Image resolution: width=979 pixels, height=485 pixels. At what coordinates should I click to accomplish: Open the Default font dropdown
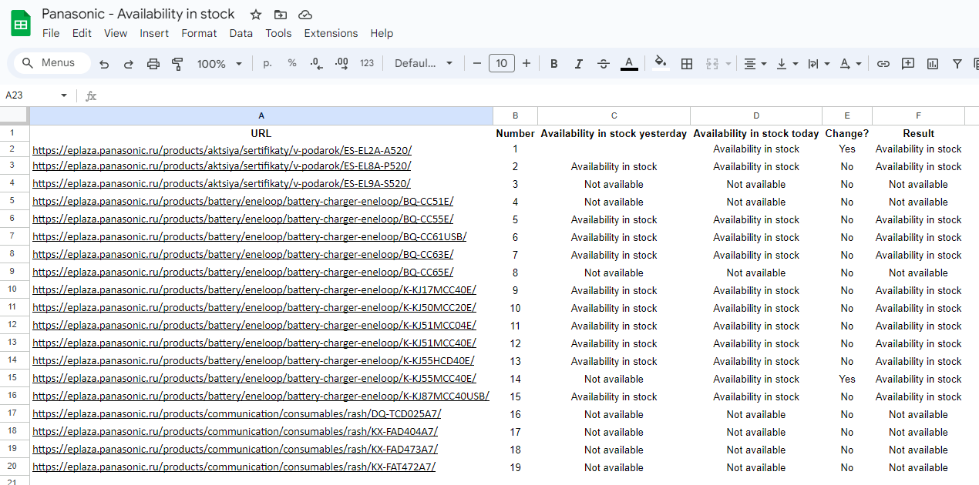(424, 63)
